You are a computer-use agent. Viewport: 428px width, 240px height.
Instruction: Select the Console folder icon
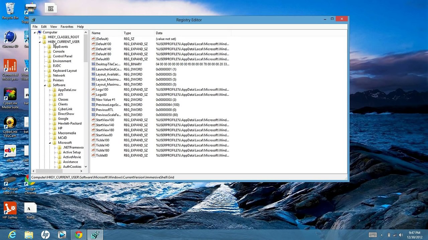click(x=49, y=52)
